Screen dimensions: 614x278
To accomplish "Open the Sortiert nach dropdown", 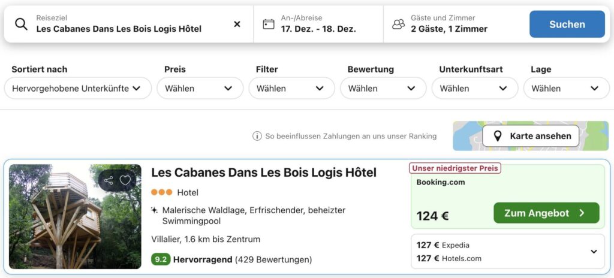I will [x=77, y=88].
